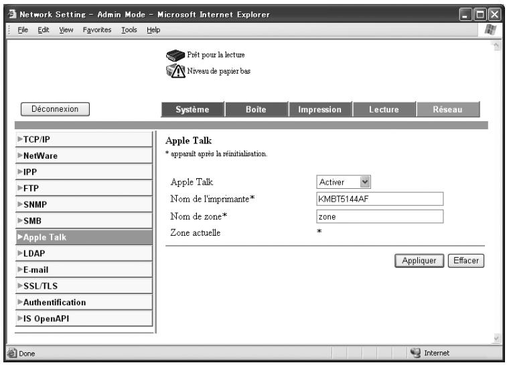Open the Help menu

click(x=153, y=29)
